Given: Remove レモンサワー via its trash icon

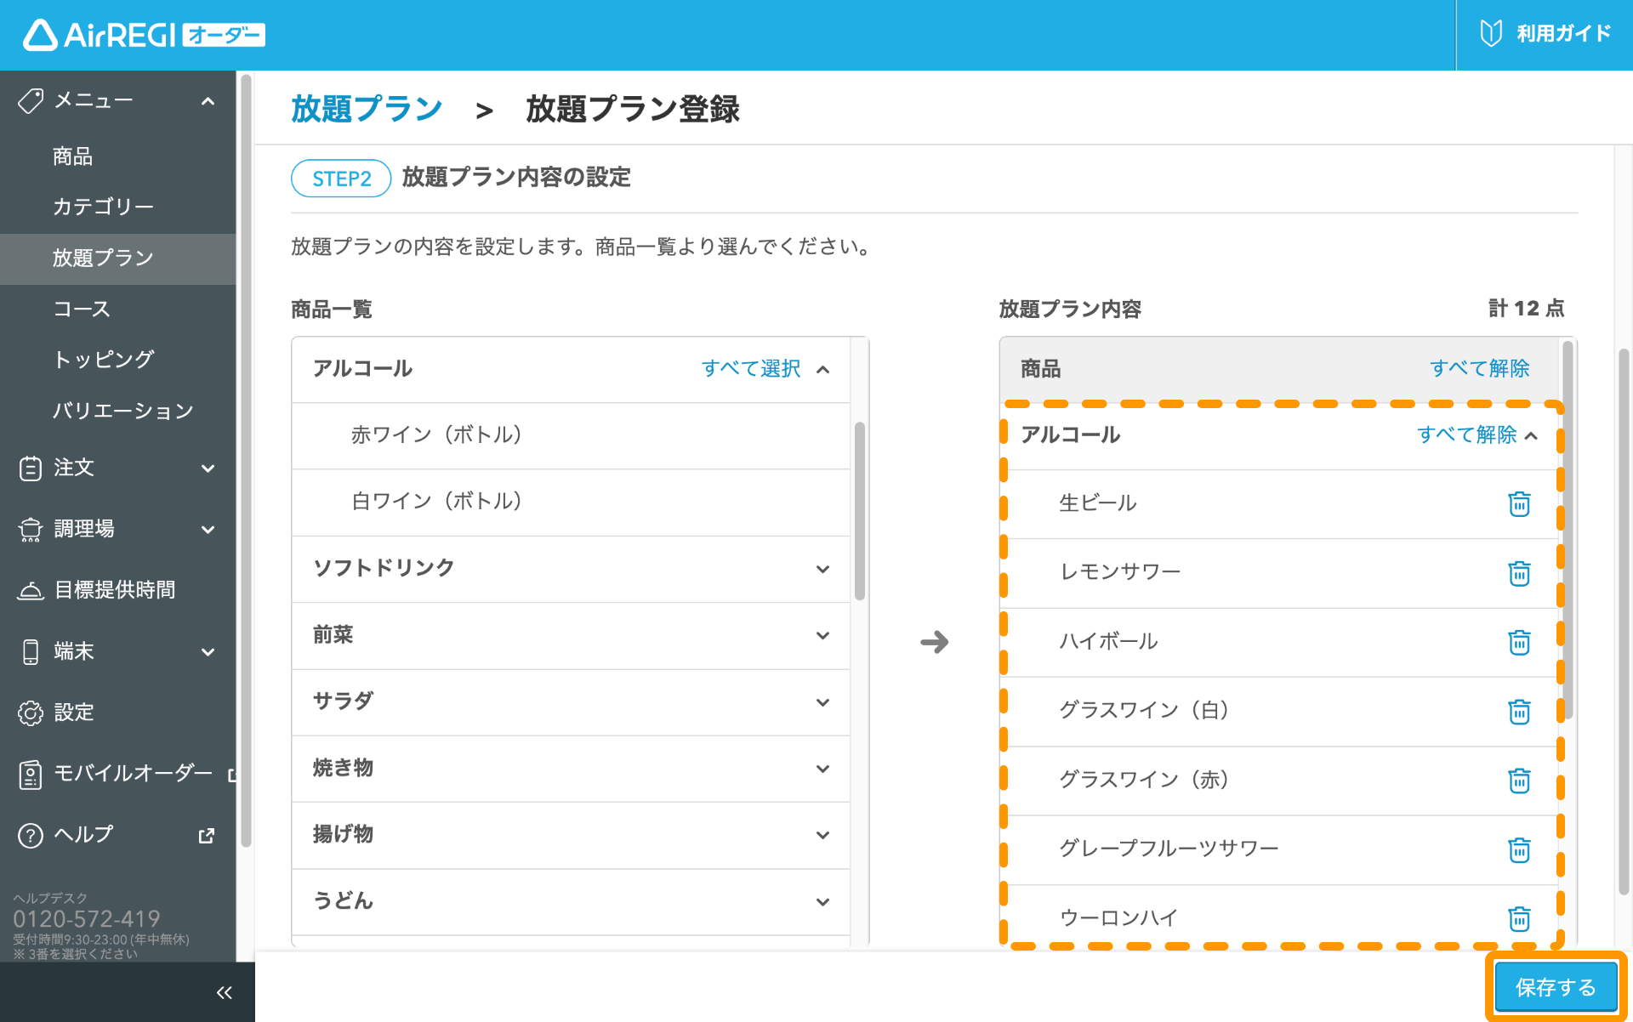Looking at the screenshot, I should click(x=1519, y=573).
